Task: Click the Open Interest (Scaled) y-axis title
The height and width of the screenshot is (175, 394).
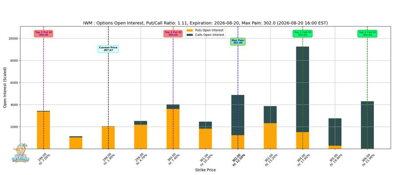Action: (5, 87)
